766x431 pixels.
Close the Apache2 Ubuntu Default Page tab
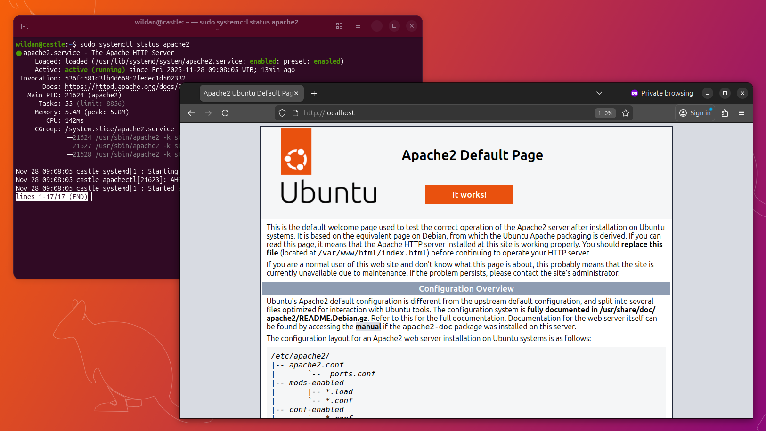tap(296, 93)
